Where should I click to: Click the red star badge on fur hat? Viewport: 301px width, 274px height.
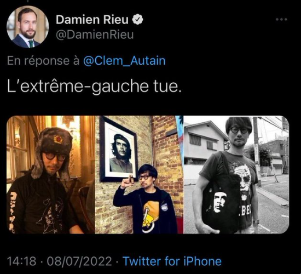[58, 139]
